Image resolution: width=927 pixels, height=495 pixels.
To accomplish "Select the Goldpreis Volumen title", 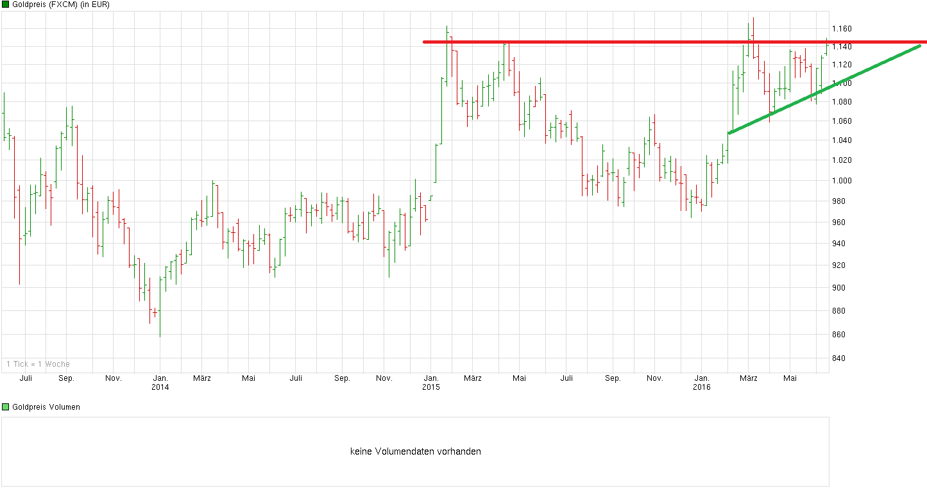I will pos(47,407).
